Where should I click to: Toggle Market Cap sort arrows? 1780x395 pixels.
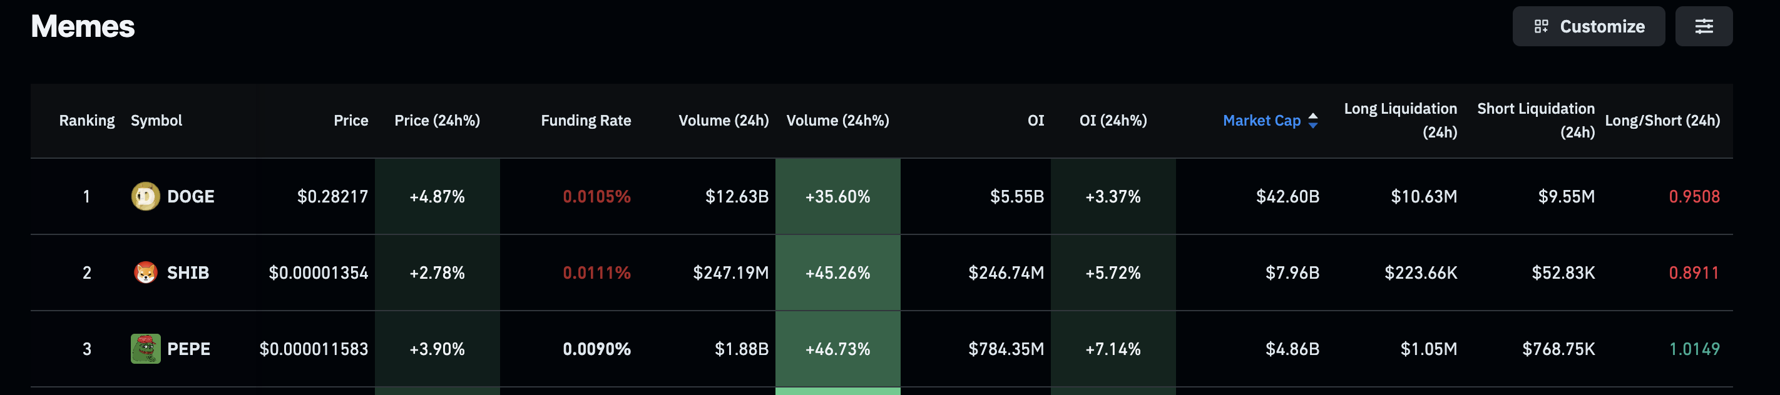[x=1313, y=121]
